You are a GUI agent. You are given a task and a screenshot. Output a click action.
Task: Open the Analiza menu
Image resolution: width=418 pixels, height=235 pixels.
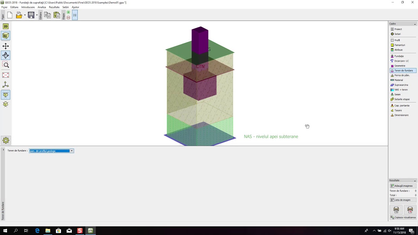coord(42,7)
